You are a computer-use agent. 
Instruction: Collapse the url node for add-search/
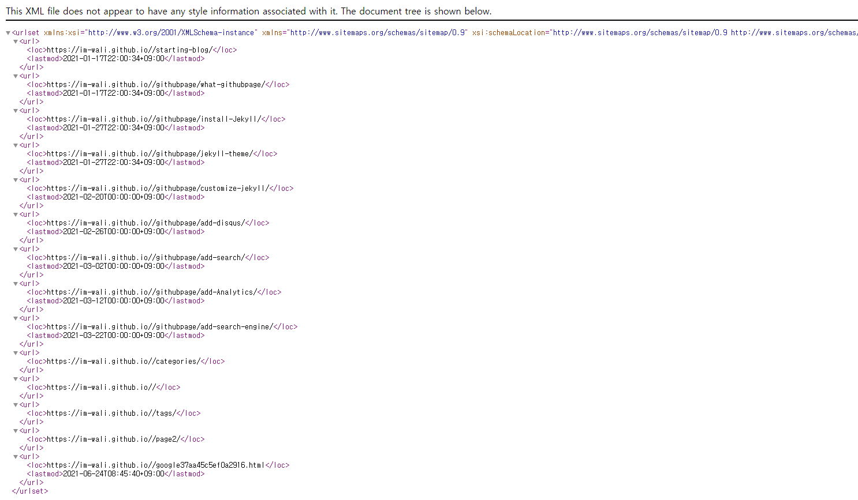click(16, 249)
